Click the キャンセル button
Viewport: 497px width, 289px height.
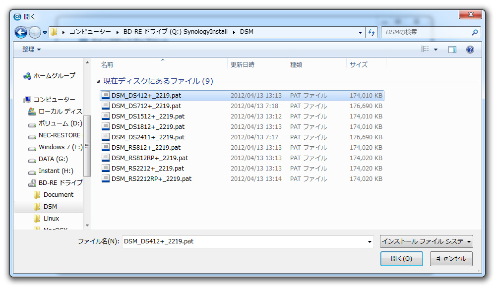(x=451, y=259)
